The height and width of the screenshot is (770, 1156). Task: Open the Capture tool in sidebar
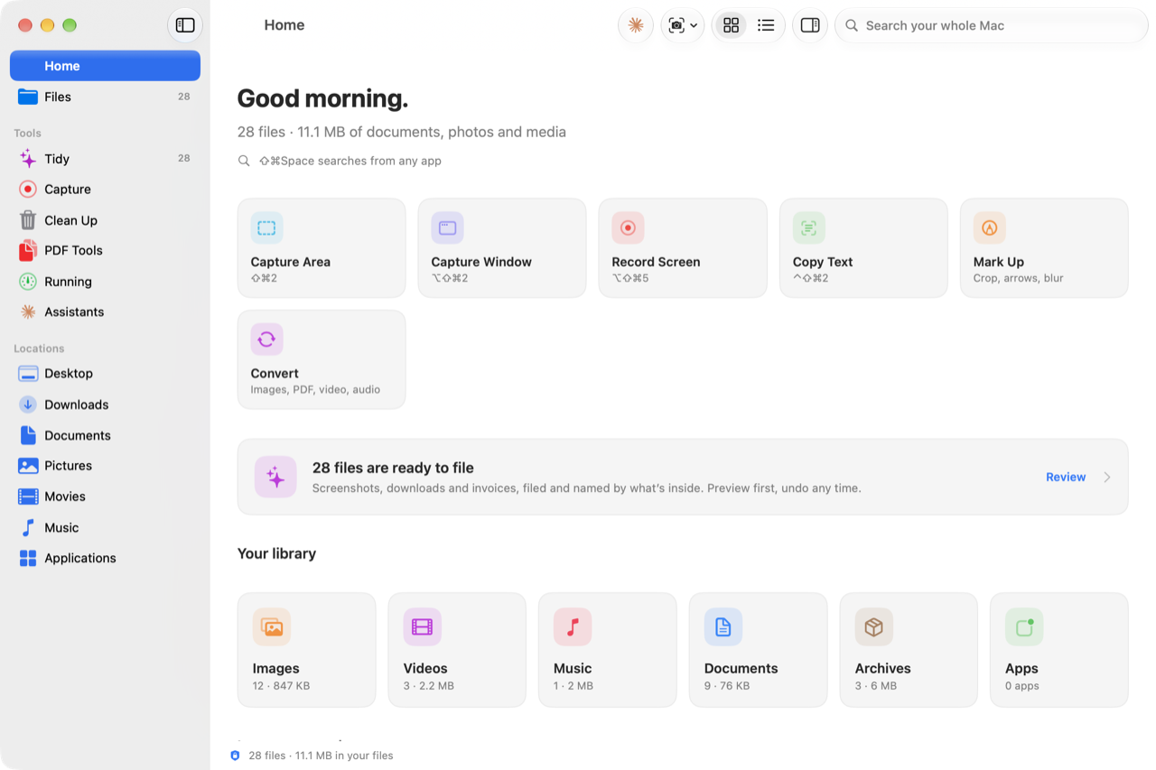point(105,190)
